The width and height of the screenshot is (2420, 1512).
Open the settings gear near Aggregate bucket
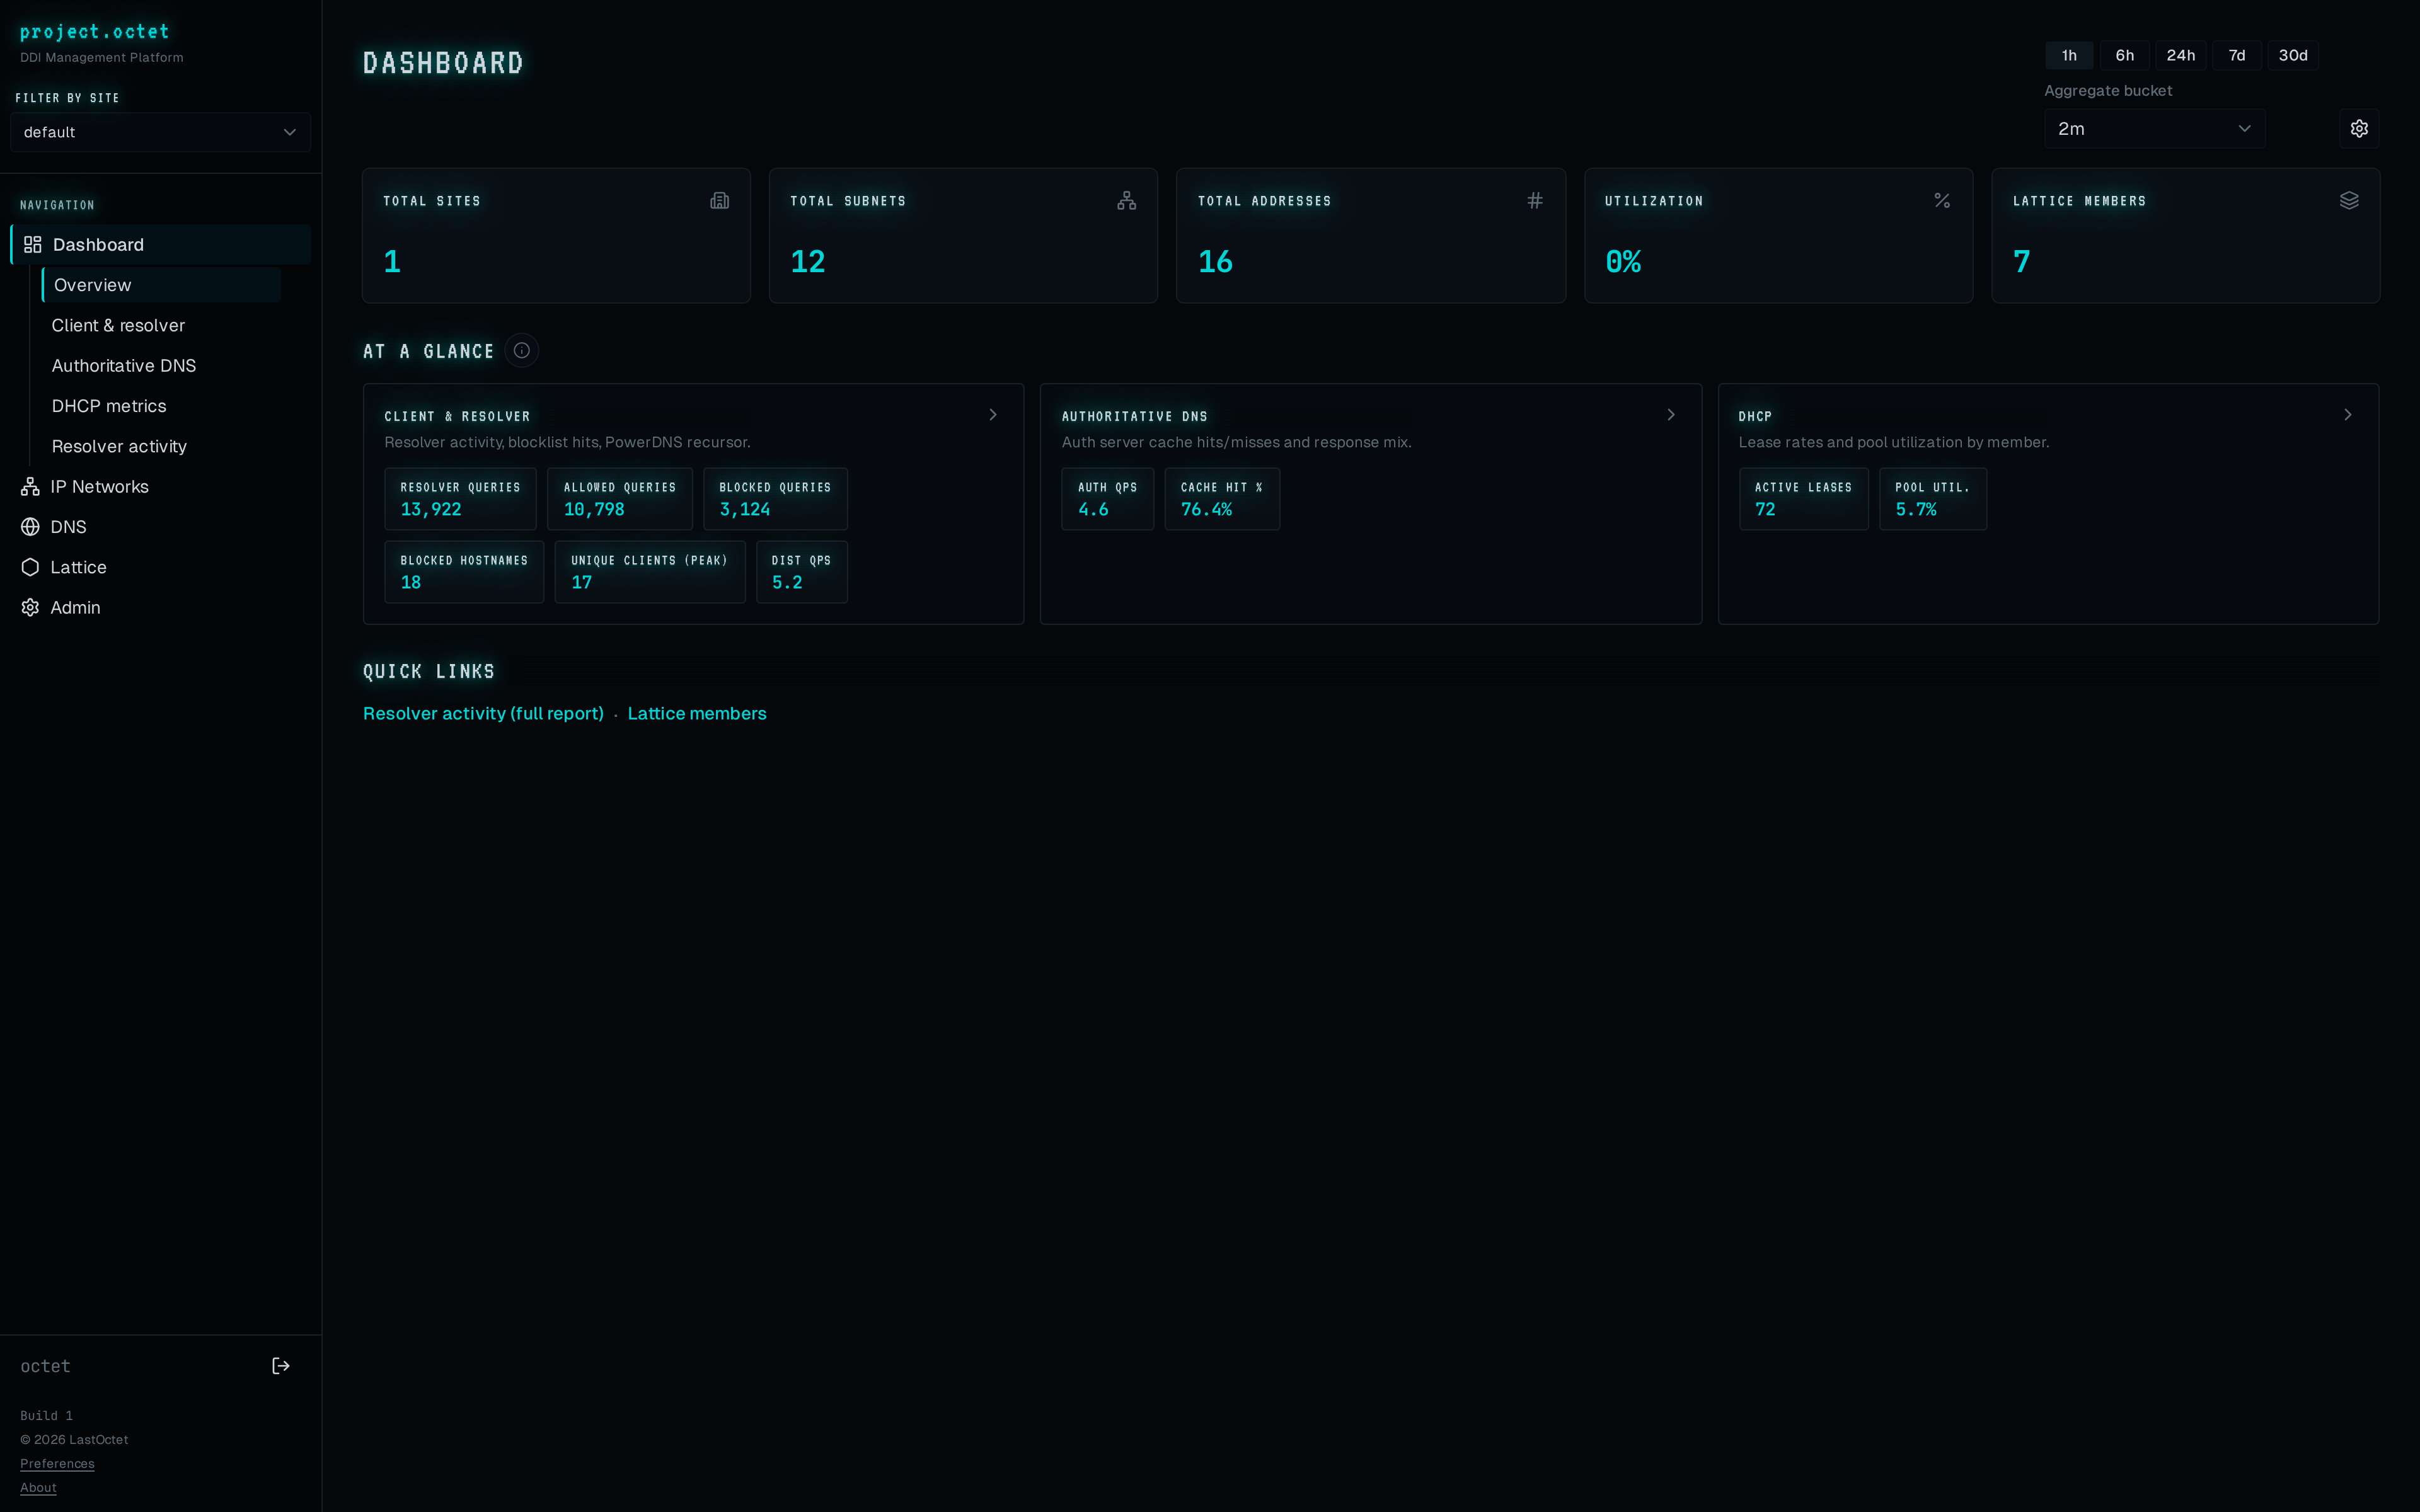[x=2359, y=128]
